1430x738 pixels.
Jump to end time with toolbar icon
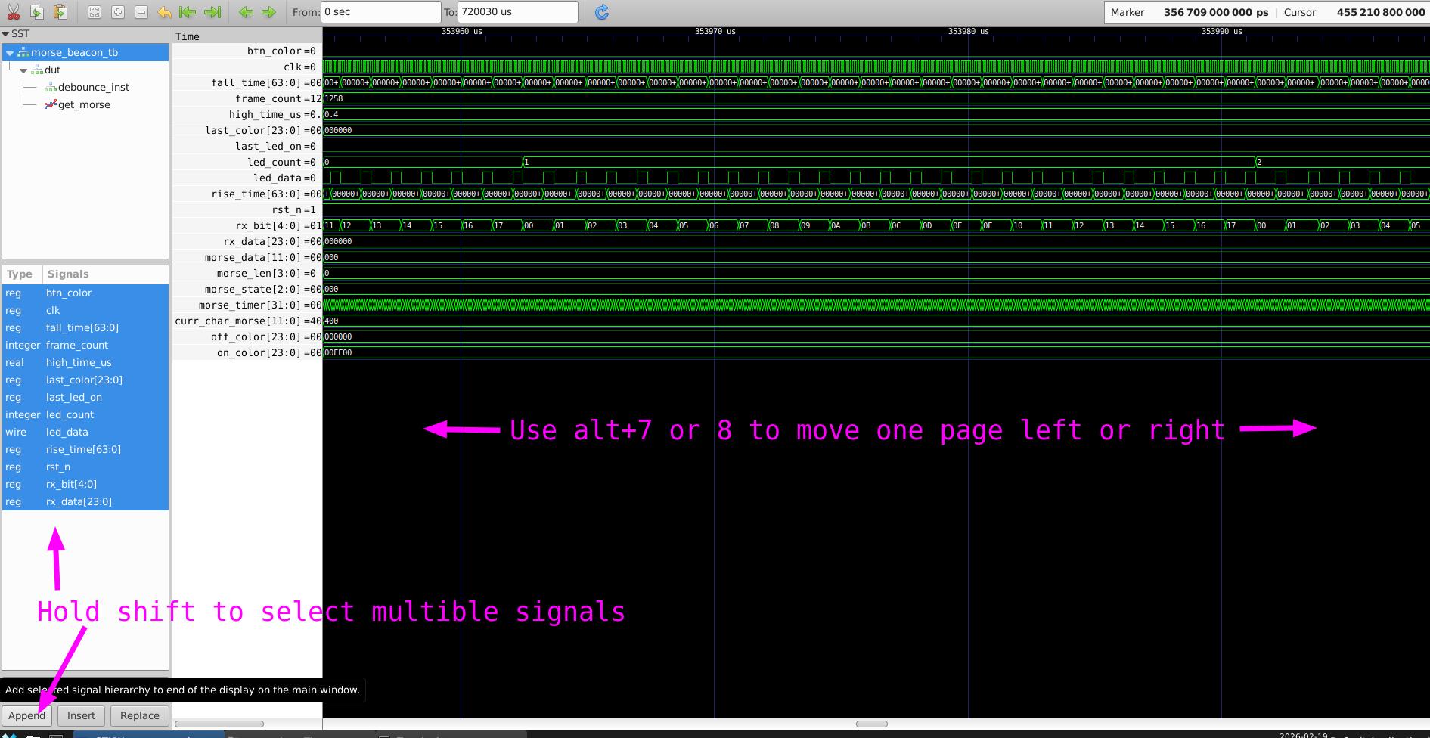click(212, 12)
